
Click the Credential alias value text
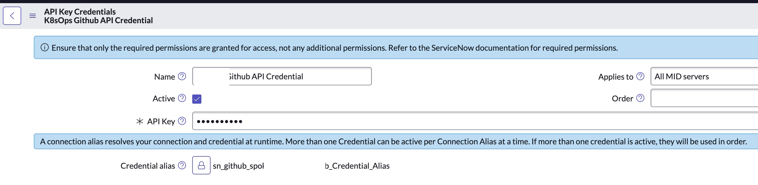tap(359, 166)
